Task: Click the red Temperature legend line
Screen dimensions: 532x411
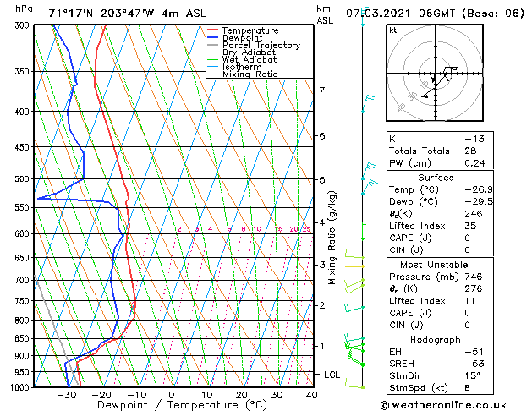Action: (x=212, y=30)
